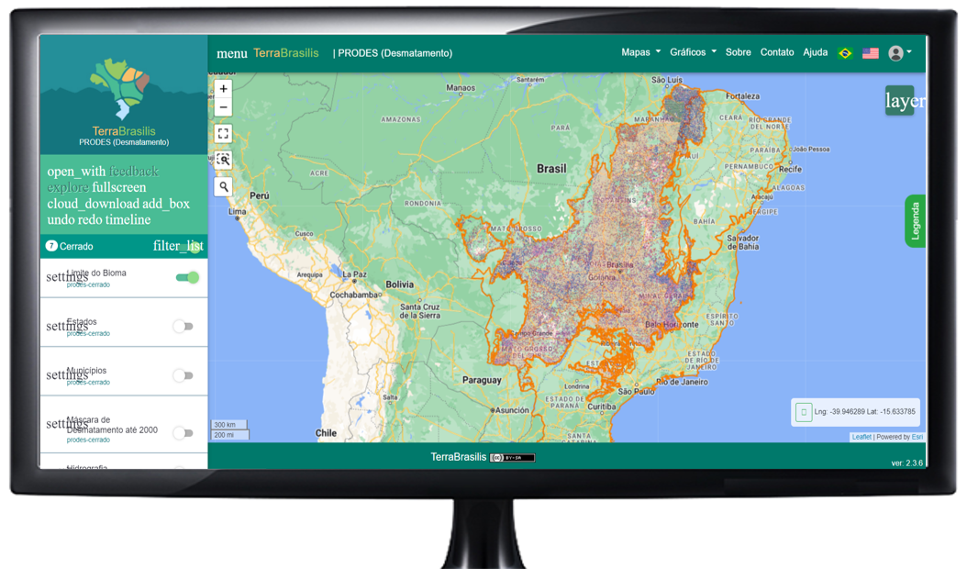Click the TerraBrasilis map logo in sidebar

pos(121,88)
